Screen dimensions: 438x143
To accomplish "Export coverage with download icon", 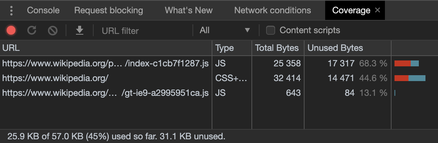I will click(80, 30).
